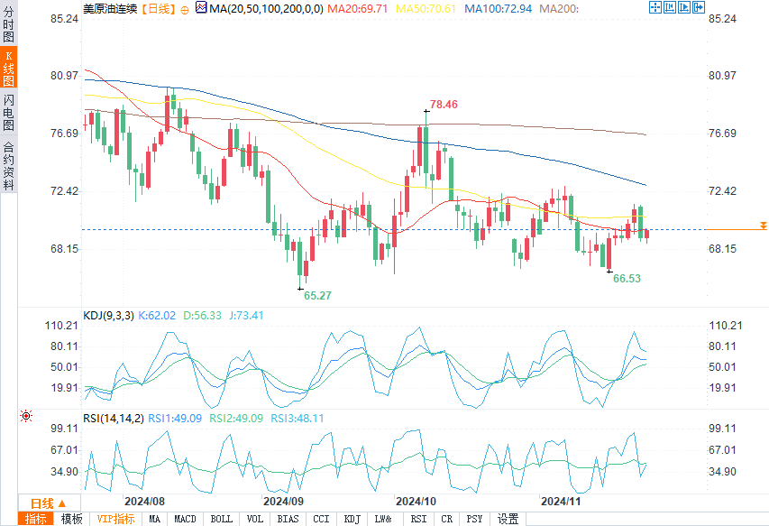Expand the 日线 period selector
769x526 pixels.
point(49,503)
